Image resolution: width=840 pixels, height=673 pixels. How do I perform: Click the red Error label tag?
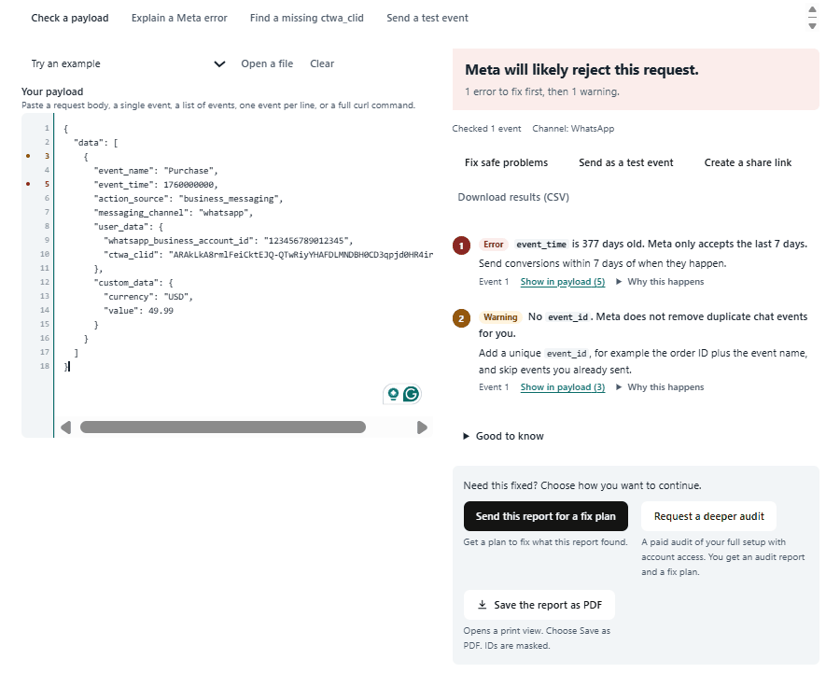tap(494, 245)
